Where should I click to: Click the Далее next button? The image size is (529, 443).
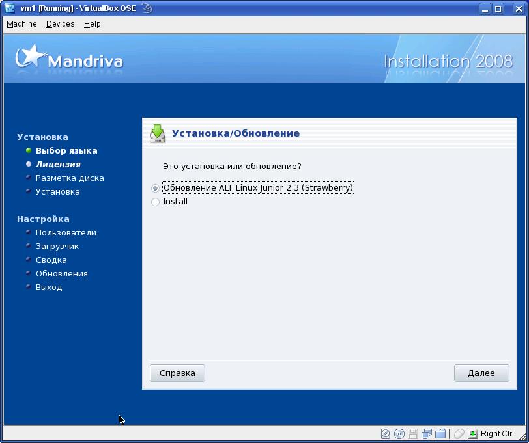click(x=481, y=373)
